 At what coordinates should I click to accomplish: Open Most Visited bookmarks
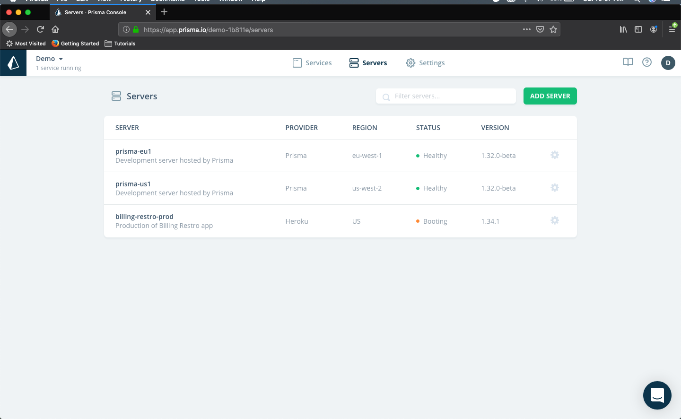pyautogui.click(x=26, y=44)
